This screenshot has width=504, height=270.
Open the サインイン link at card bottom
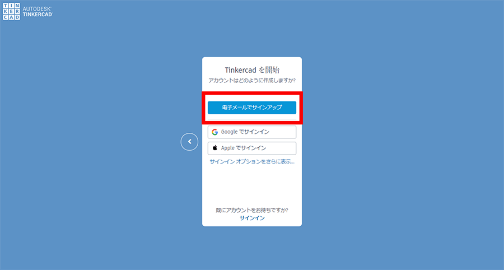pos(252,218)
